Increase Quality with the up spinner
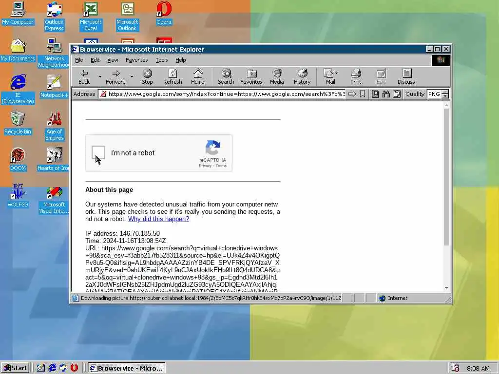This screenshot has width=499, height=374. coord(445,92)
